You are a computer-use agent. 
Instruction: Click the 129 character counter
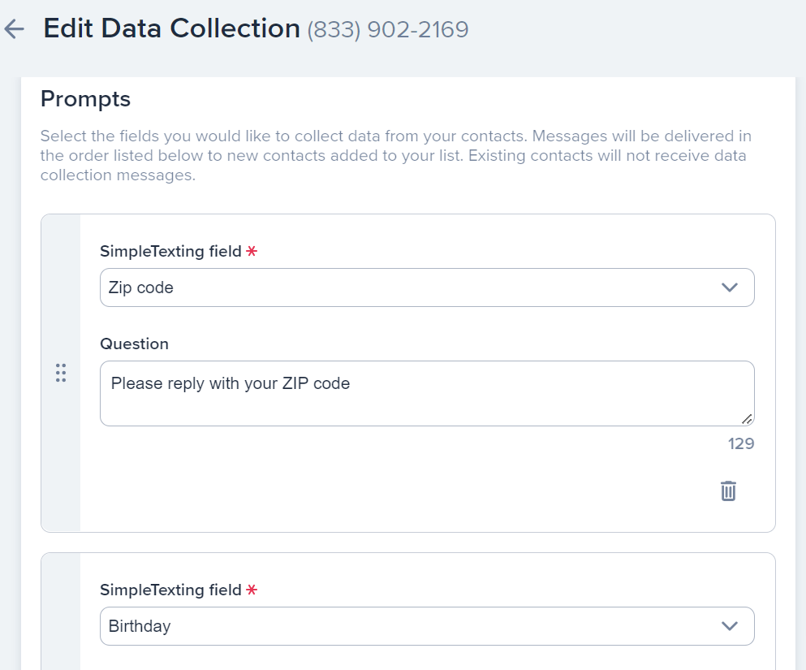coord(740,443)
